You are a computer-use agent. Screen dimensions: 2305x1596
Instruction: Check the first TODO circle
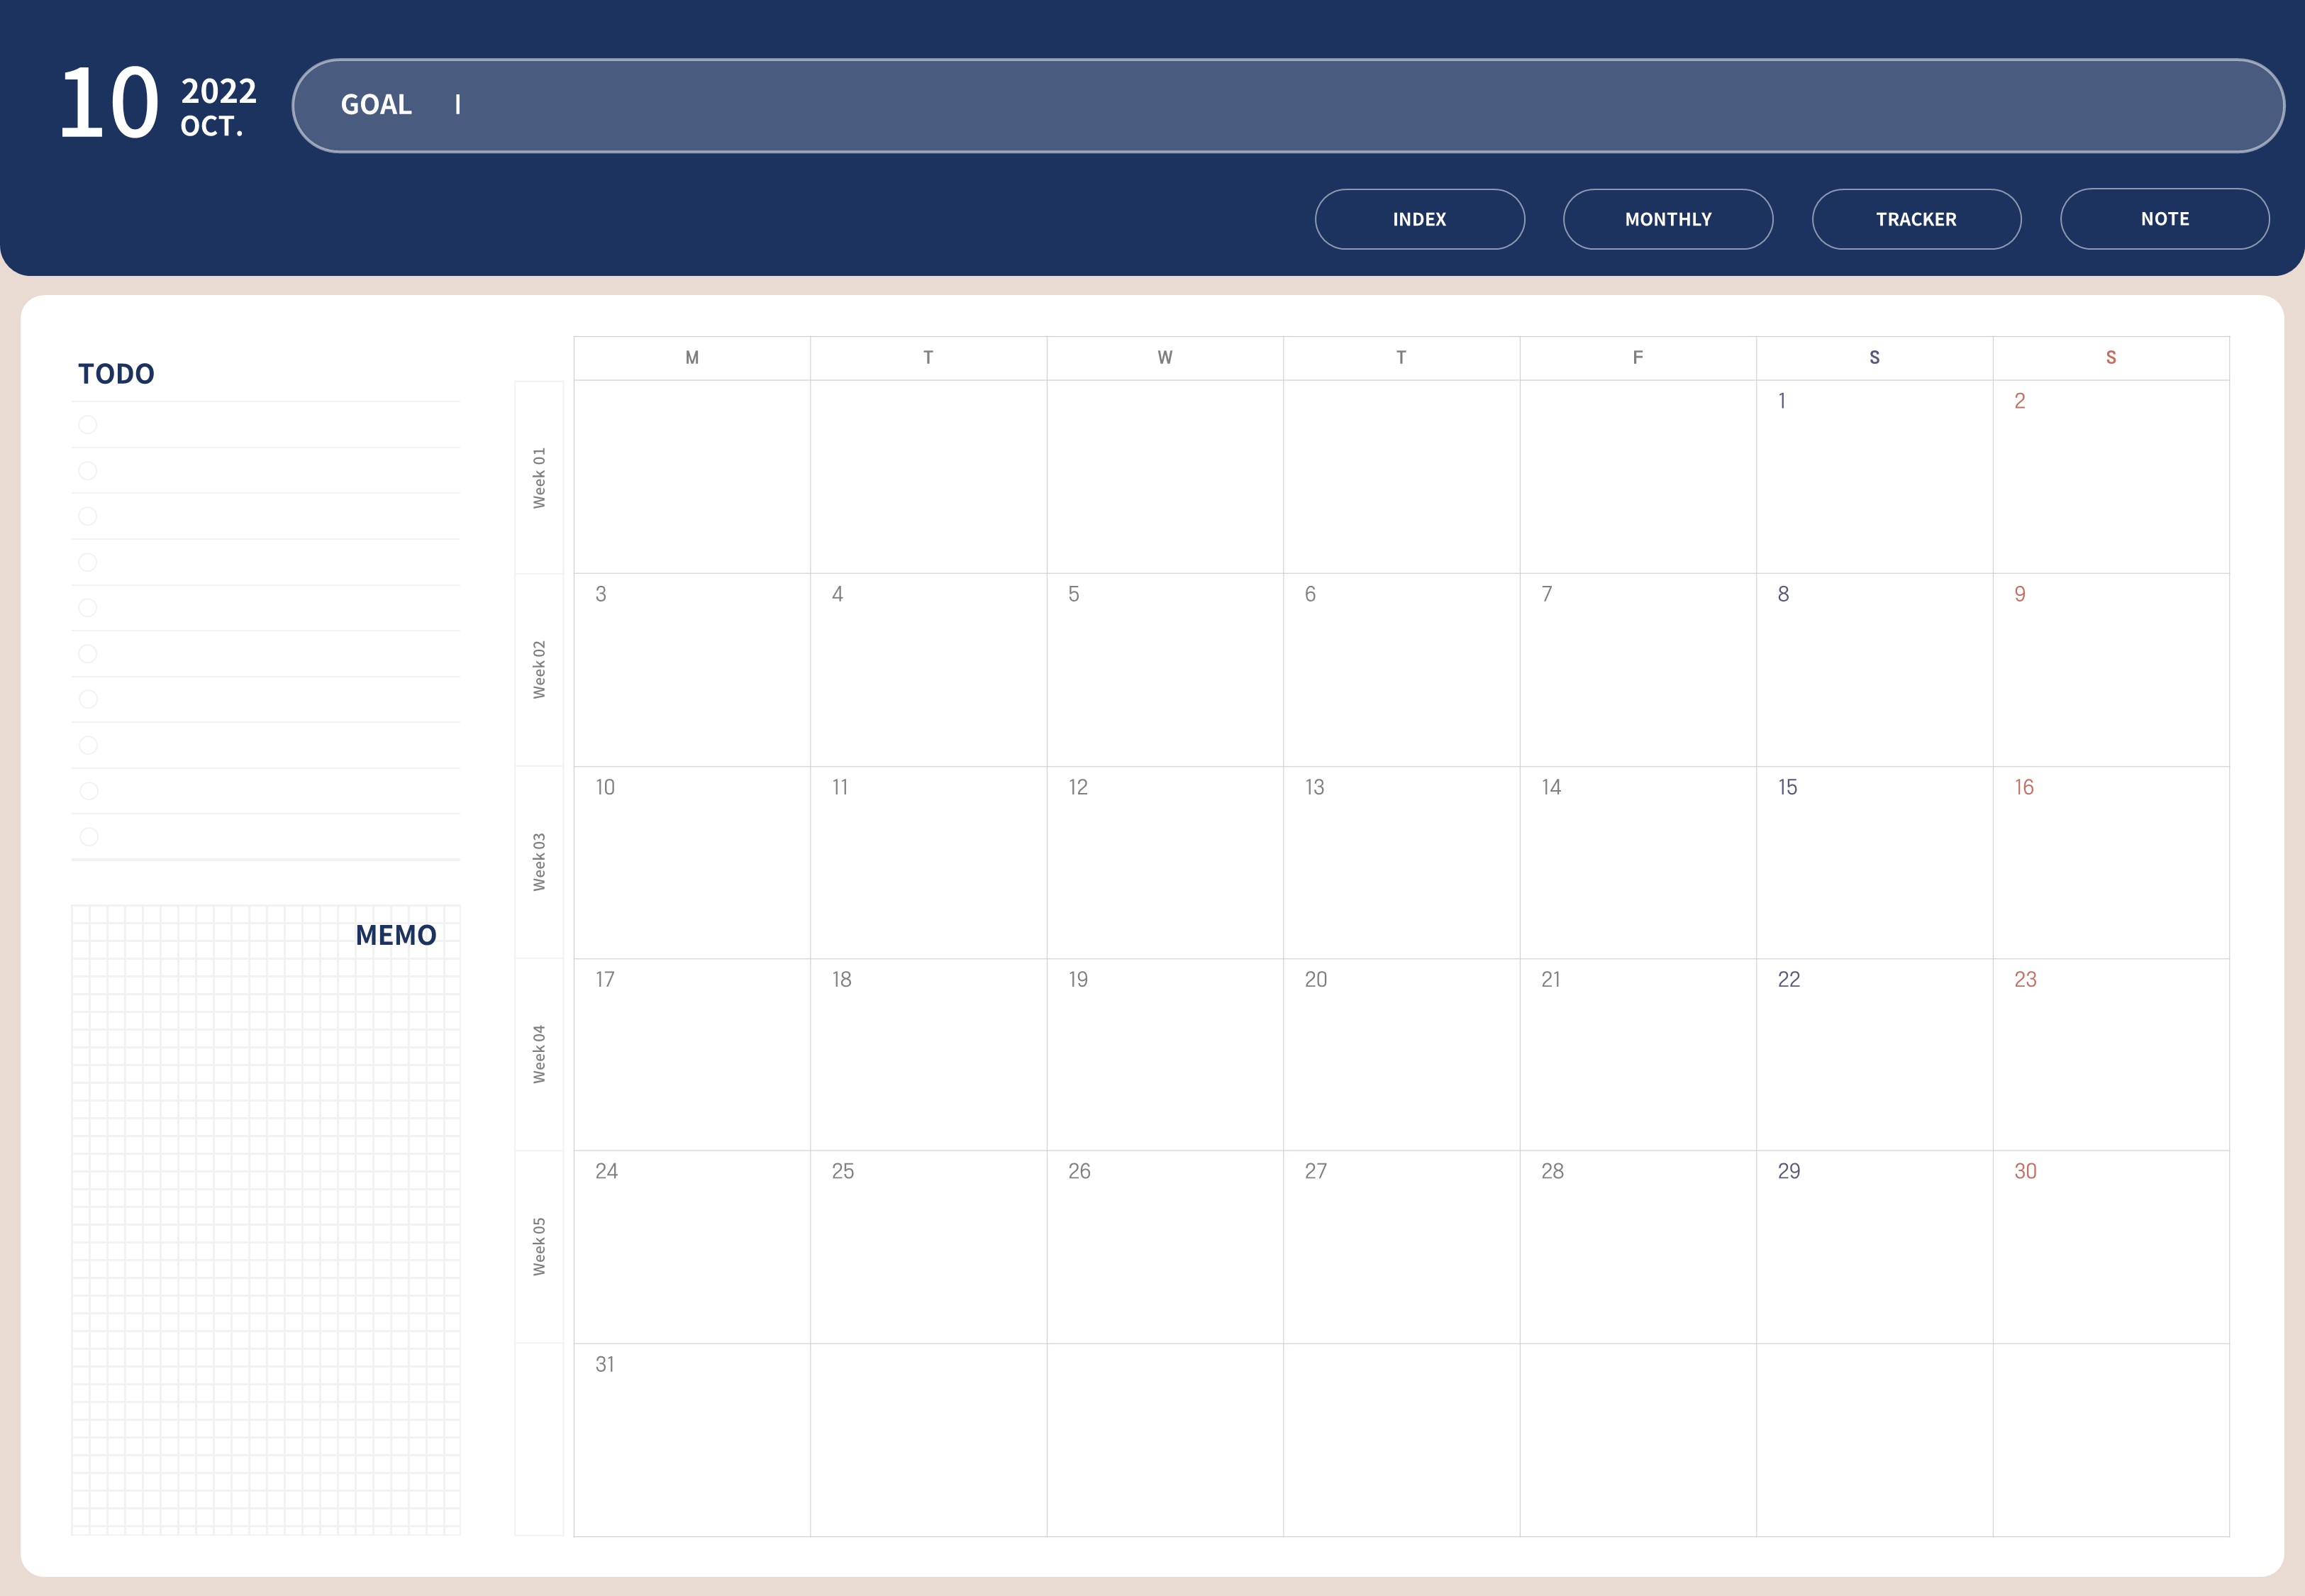click(88, 425)
